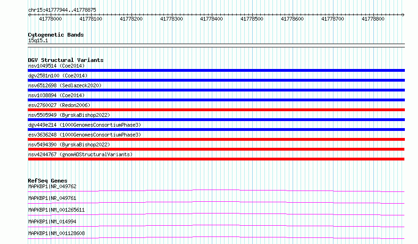Image resolution: width=418 pixels, height=244 pixels.
Task: Click the magenta intron line for NR_049761
Action: click(x=216, y=202)
